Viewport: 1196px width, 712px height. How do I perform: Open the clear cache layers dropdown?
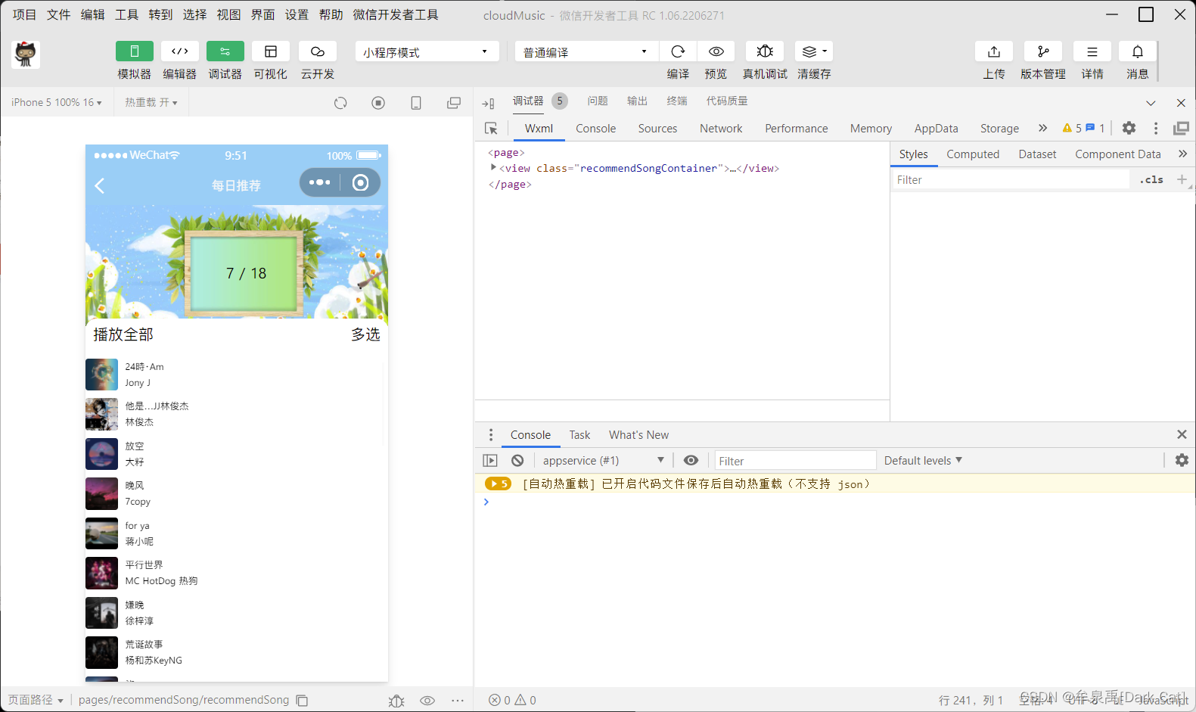point(814,51)
